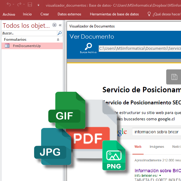This screenshot has height=181, width=181.
Task: Click the Undo arrow in quick access toolbar
Action: 9,5
